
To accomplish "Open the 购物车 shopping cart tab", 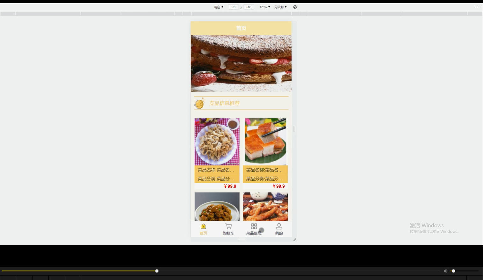I will pos(228,229).
